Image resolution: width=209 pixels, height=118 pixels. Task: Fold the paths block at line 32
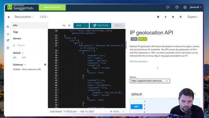(58, 38)
